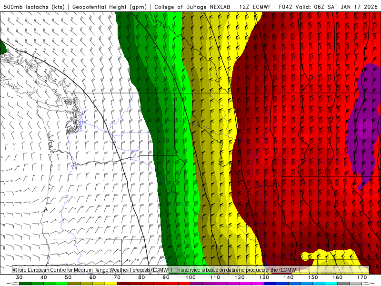Image resolution: width=381 pixels, height=286 pixels.
Task: Click the light gray 165-170 kt legend swatch
Action: [x=356, y=284]
